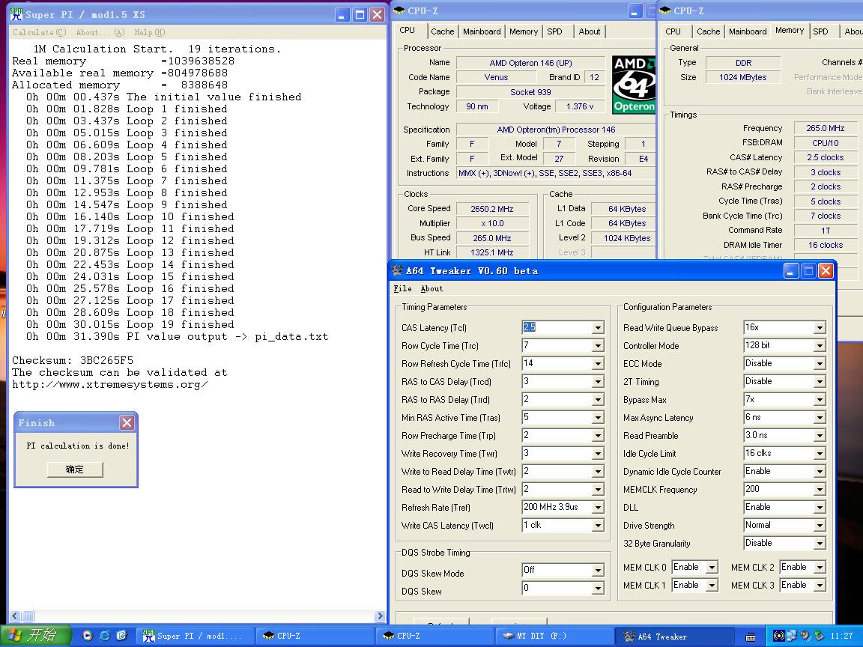Switch to the Mainboard tab in the CPU-Z processor window

point(482,31)
